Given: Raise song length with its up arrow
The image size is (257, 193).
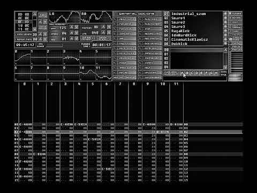Looking at the screenshot, I should point(41,34).
